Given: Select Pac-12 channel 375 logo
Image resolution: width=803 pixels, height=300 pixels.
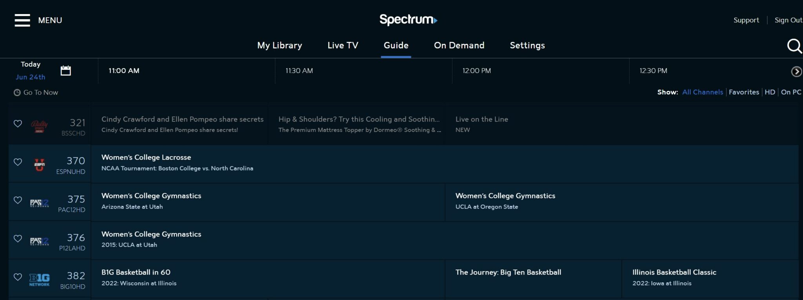Looking at the screenshot, I should (39, 203).
